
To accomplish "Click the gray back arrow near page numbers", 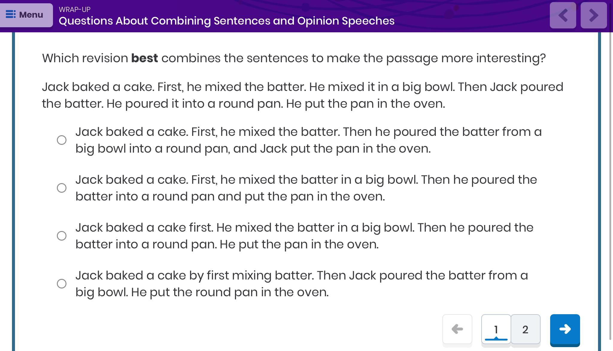I will click(457, 329).
